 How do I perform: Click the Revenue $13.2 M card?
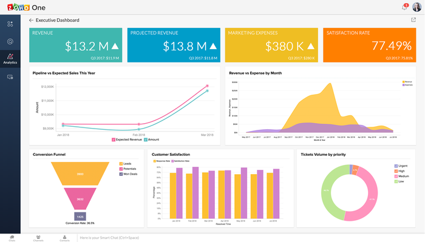click(76, 45)
